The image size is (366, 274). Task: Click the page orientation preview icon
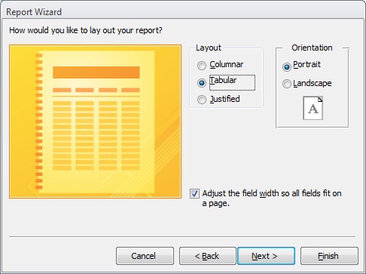(x=313, y=108)
